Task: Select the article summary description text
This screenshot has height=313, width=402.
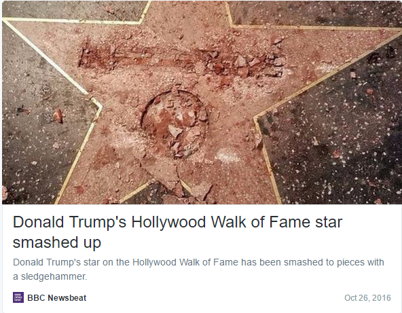Action: (x=198, y=269)
